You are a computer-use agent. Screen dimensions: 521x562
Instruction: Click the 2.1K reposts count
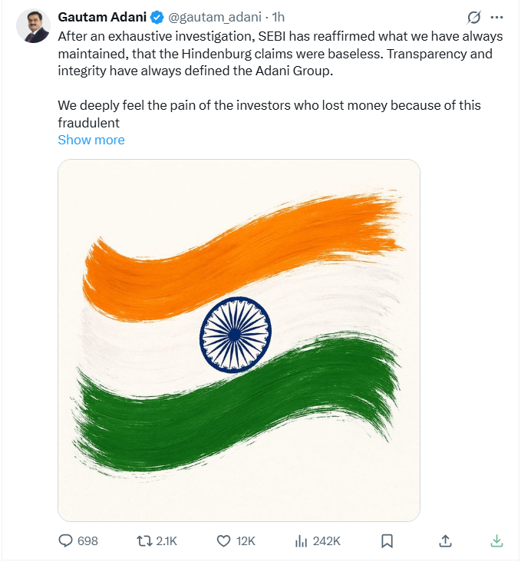(x=167, y=541)
